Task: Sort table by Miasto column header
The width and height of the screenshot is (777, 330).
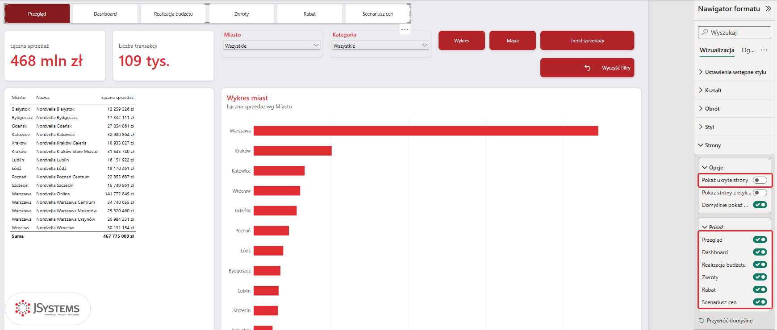Action: (19, 97)
